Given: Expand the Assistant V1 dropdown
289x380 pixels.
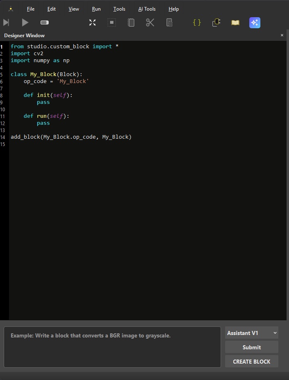Looking at the screenshot, I should click(x=251, y=333).
